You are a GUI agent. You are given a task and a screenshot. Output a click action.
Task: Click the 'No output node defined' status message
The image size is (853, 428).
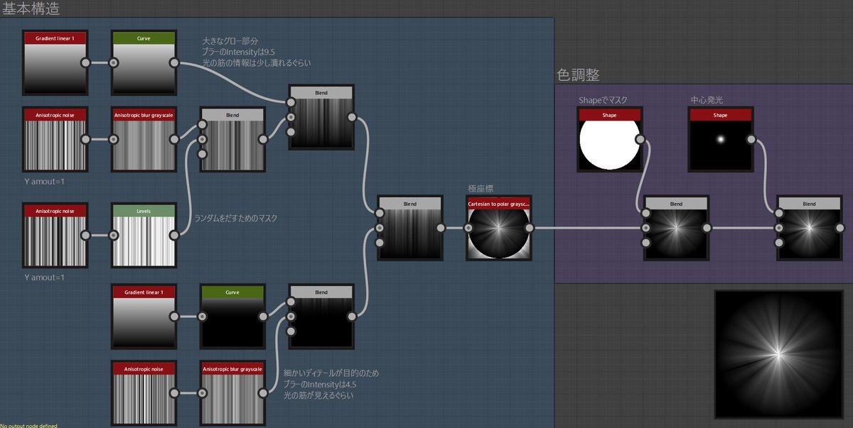click(x=28, y=425)
